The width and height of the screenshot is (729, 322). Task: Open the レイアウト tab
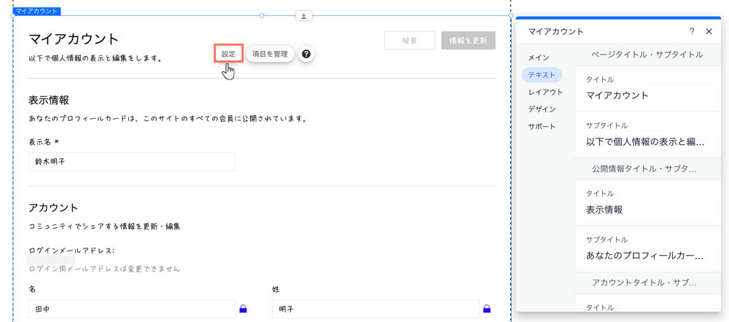pyautogui.click(x=545, y=92)
